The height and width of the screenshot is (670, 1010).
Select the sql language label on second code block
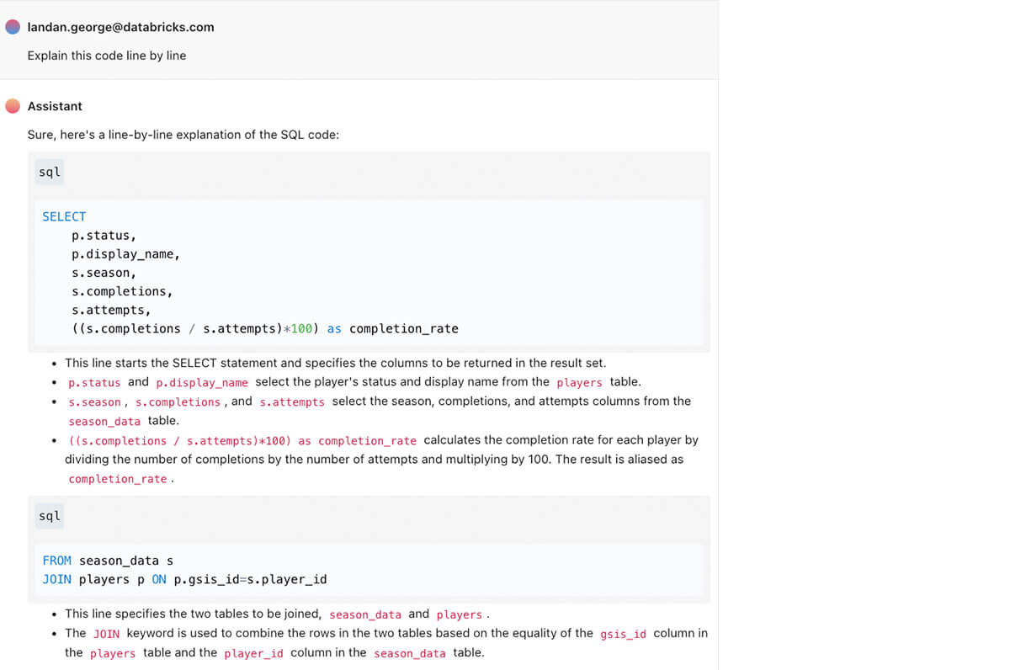click(48, 516)
